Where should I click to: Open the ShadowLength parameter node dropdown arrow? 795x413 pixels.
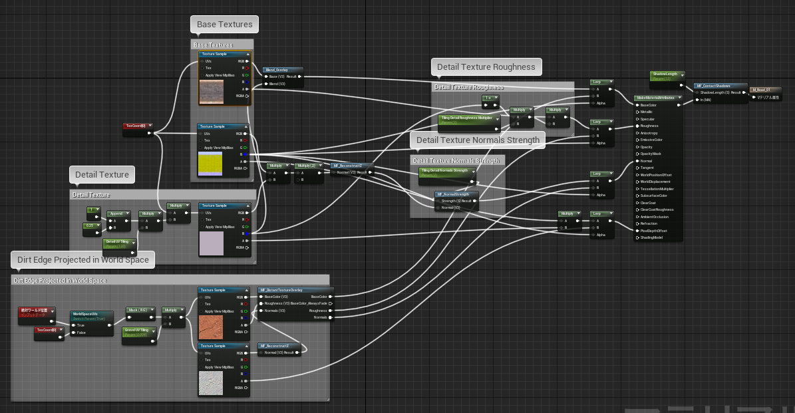(682, 74)
